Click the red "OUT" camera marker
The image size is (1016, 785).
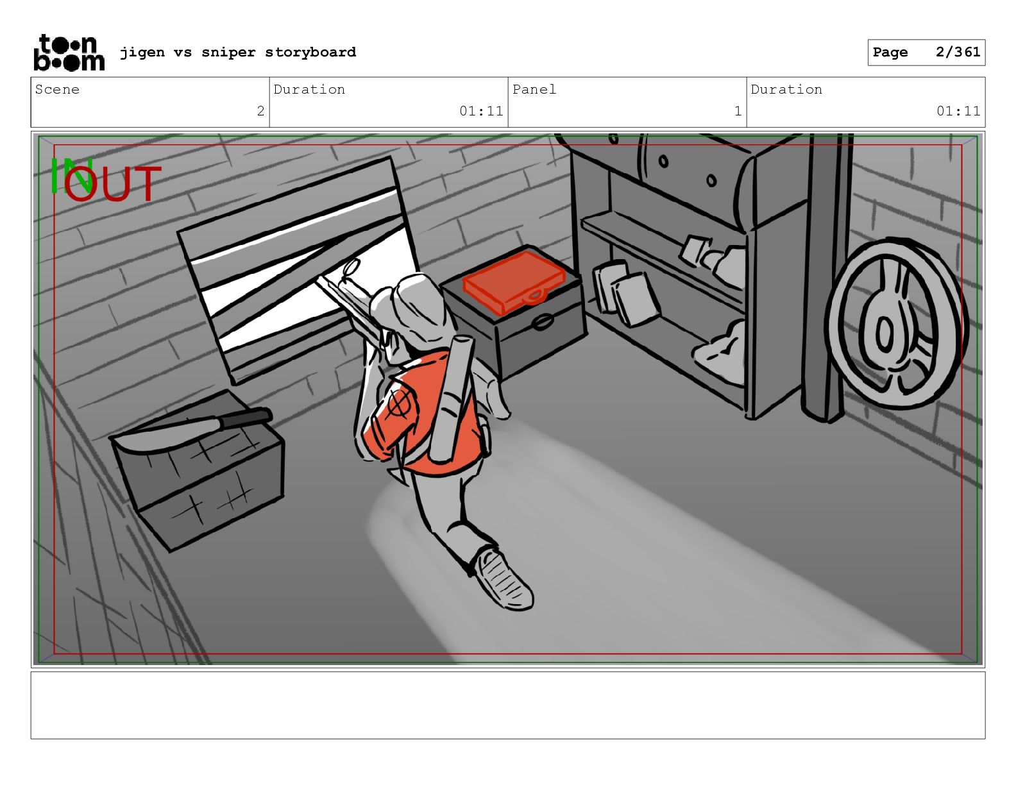[x=113, y=184]
